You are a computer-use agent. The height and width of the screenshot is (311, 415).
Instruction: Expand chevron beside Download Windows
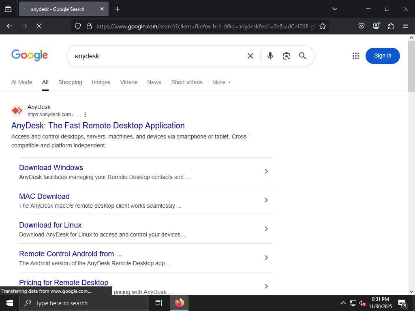point(266,171)
